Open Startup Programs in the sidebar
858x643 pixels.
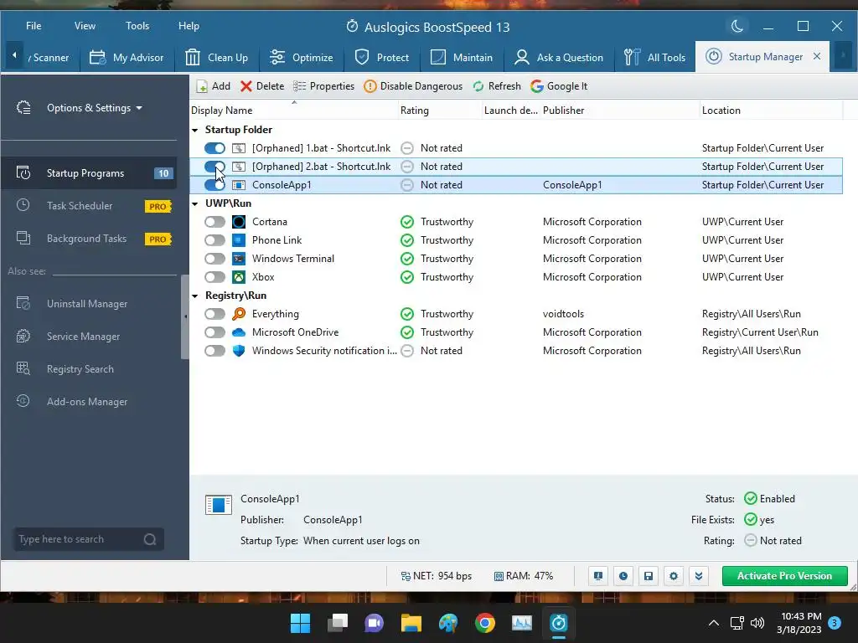(x=89, y=173)
